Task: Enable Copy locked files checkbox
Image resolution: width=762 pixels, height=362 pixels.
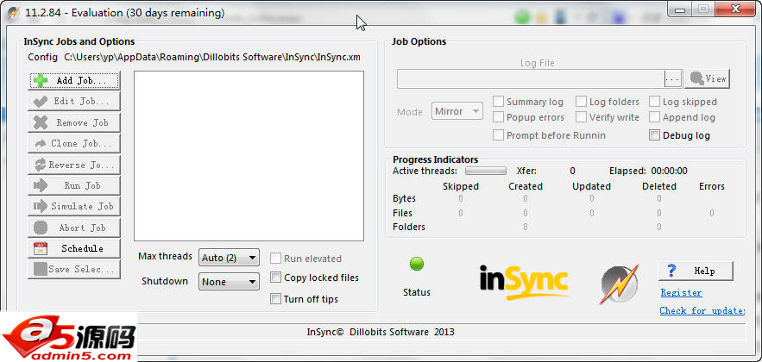Action: pos(275,278)
